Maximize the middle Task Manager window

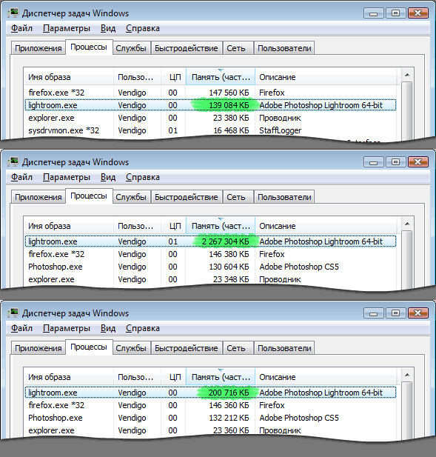(395, 161)
